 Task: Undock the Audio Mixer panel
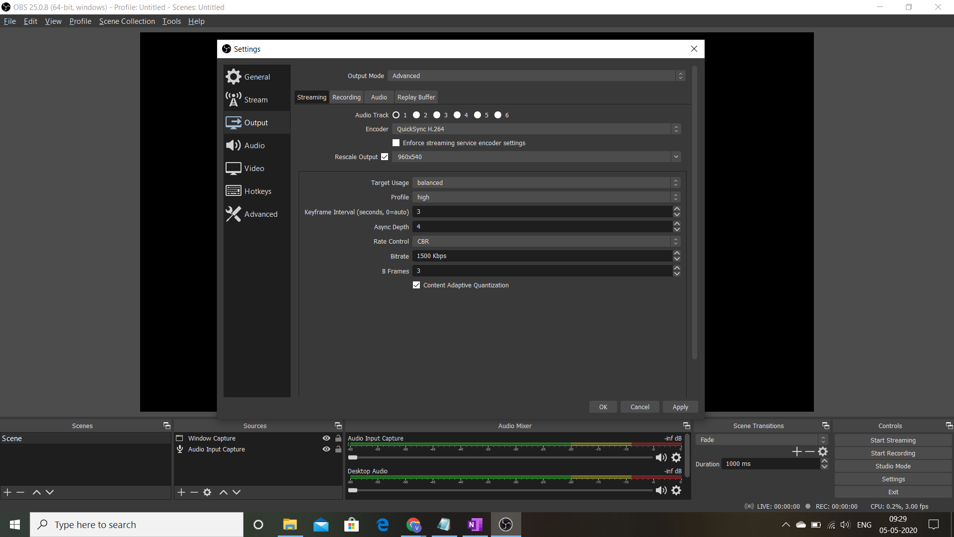click(687, 426)
